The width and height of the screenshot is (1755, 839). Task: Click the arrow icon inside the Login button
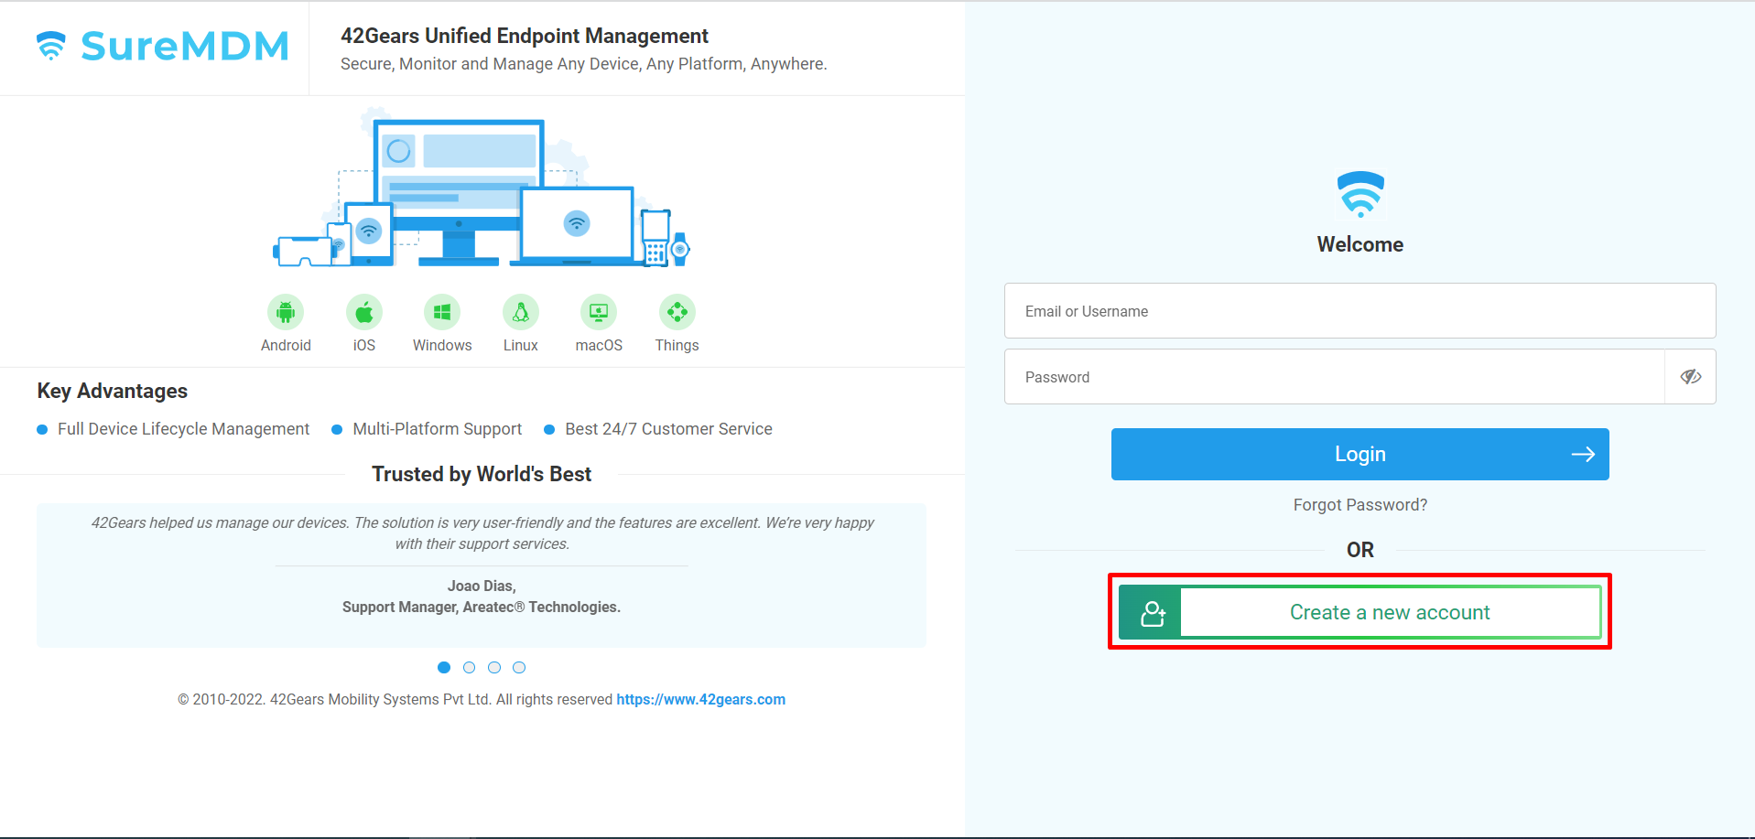coord(1584,454)
